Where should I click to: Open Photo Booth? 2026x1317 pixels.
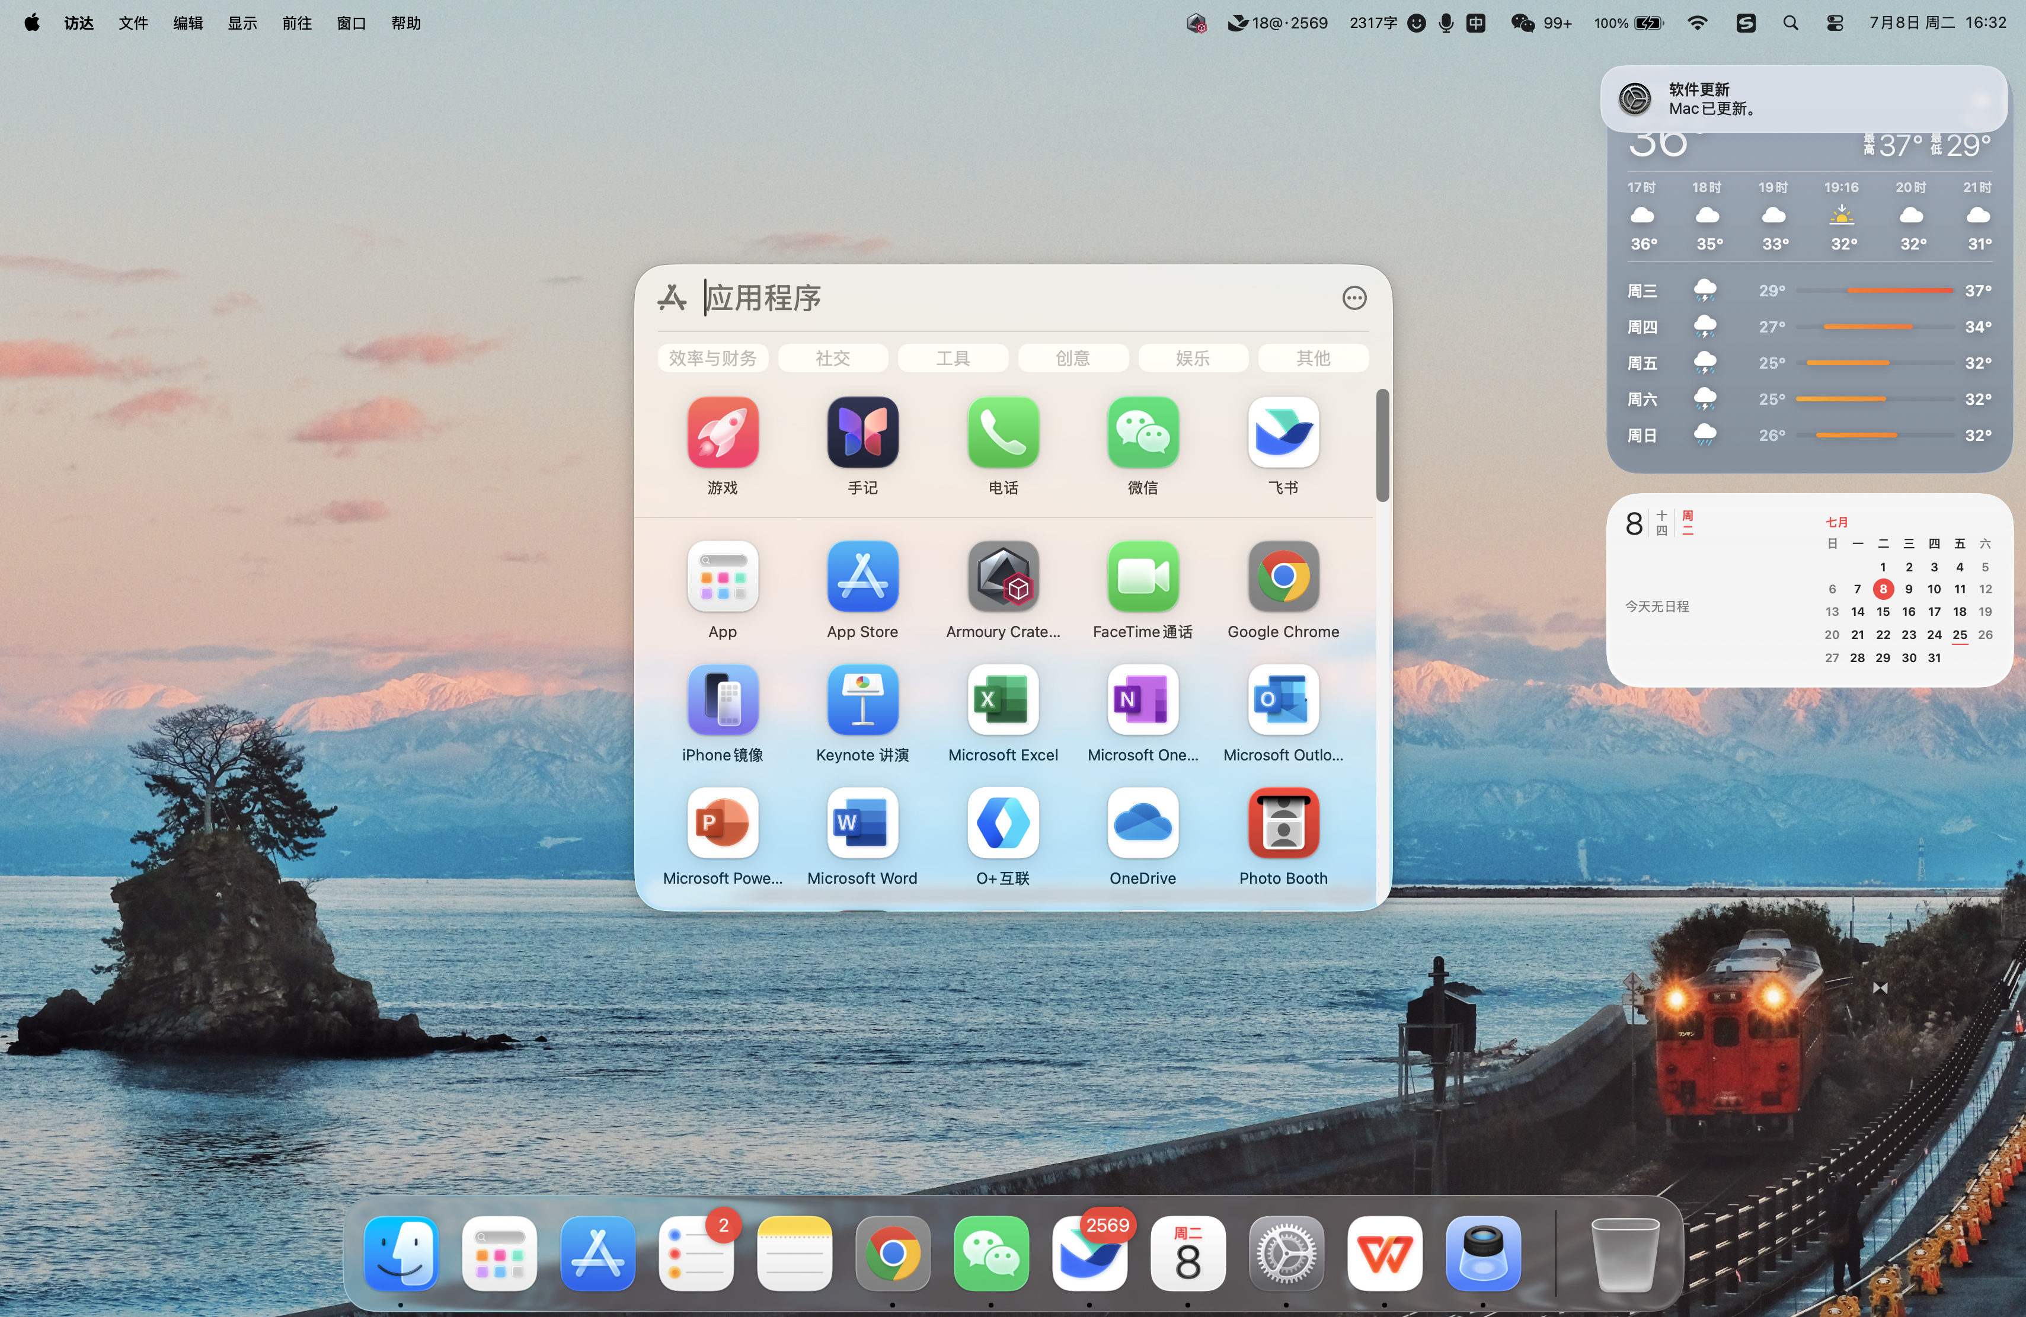click(x=1283, y=823)
